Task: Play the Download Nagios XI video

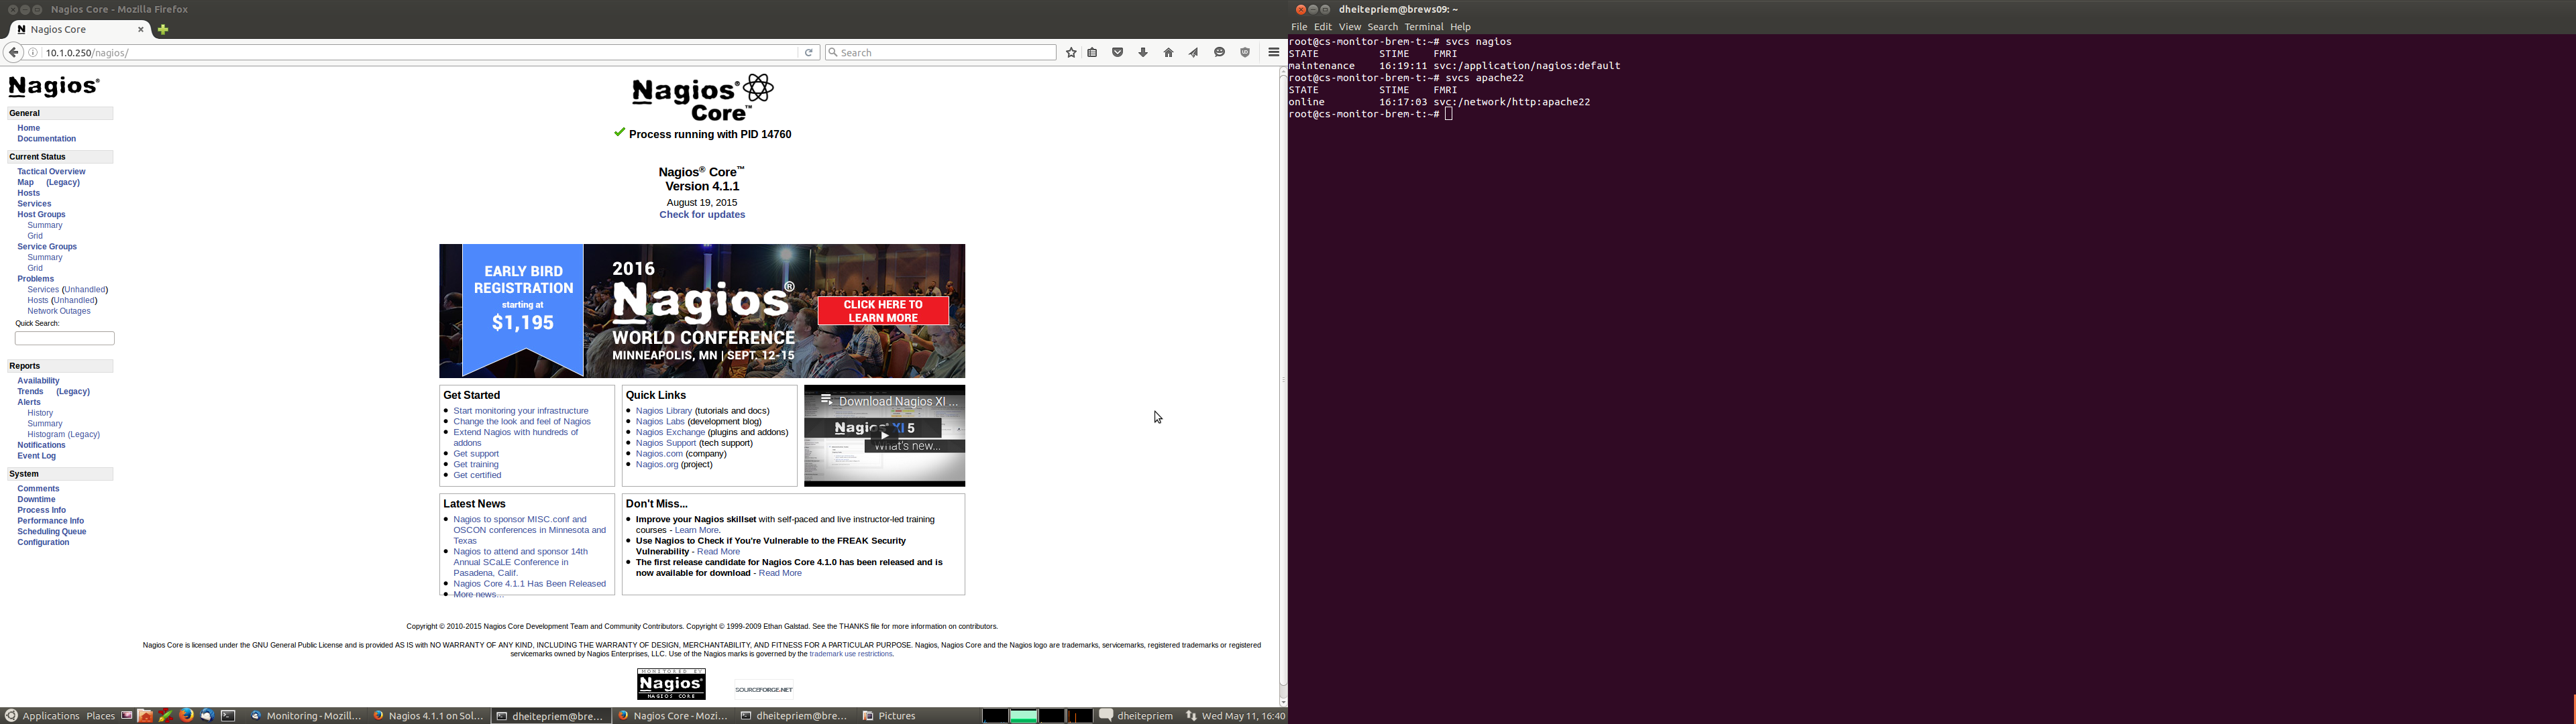Action: tap(884, 435)
